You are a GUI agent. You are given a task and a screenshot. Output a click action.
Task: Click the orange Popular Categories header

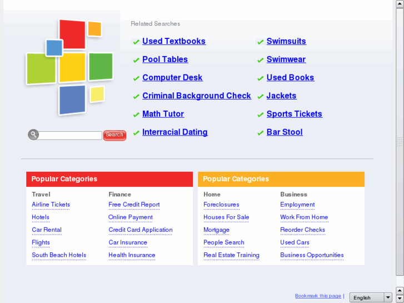click(x=281, y=179)
